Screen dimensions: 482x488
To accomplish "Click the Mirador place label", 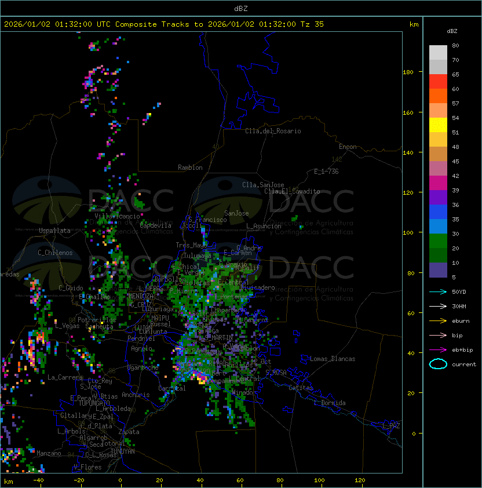I will (244, 393).
